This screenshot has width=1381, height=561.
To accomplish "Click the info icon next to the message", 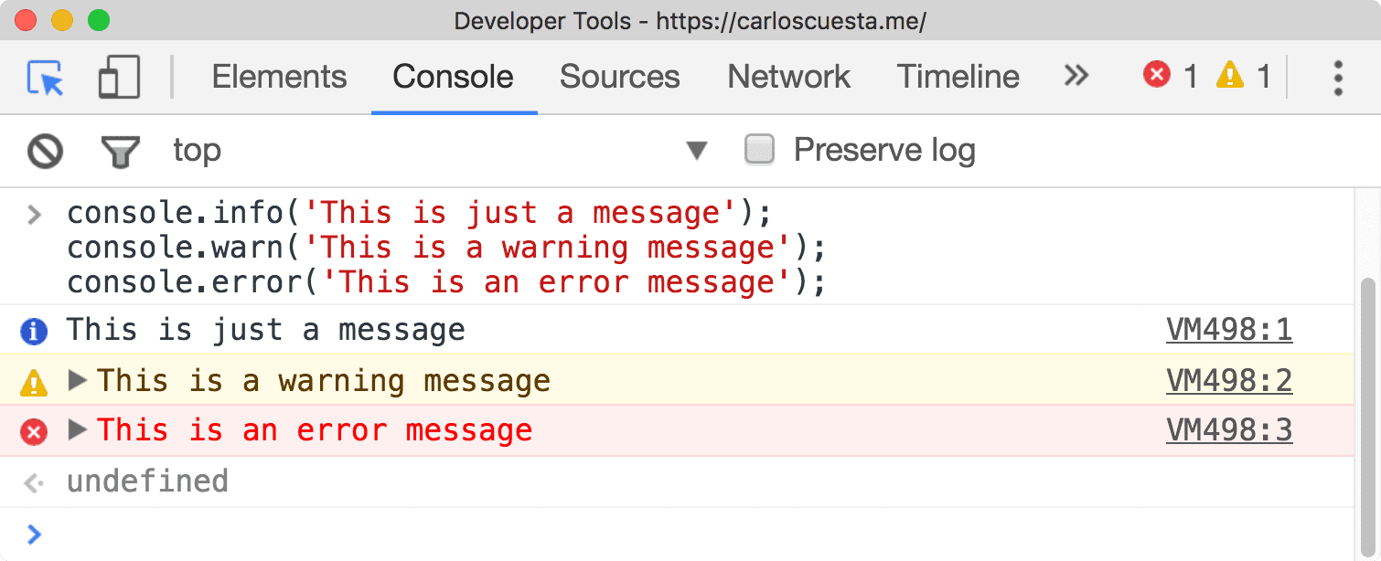I will click(33, 331).
